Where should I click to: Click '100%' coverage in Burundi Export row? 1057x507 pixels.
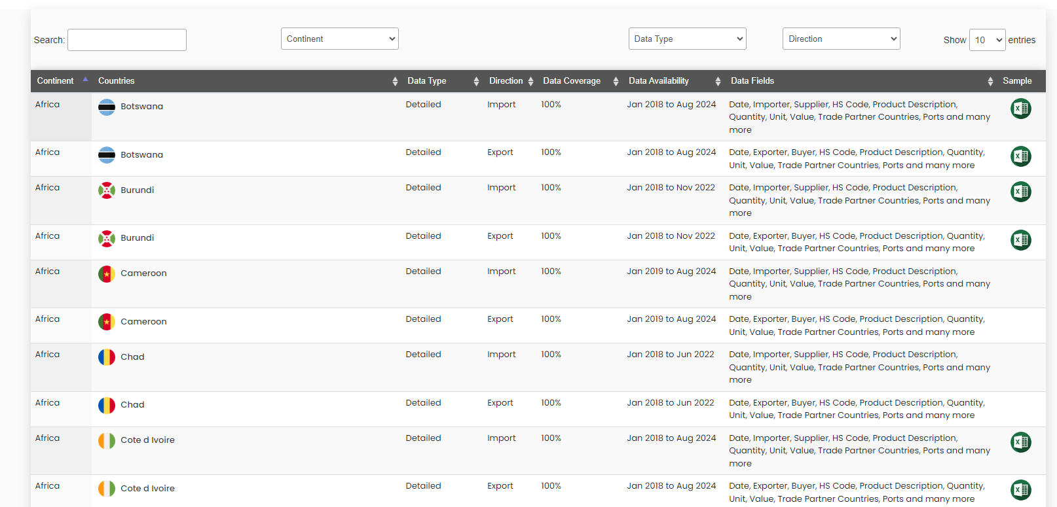coord(551,236)
